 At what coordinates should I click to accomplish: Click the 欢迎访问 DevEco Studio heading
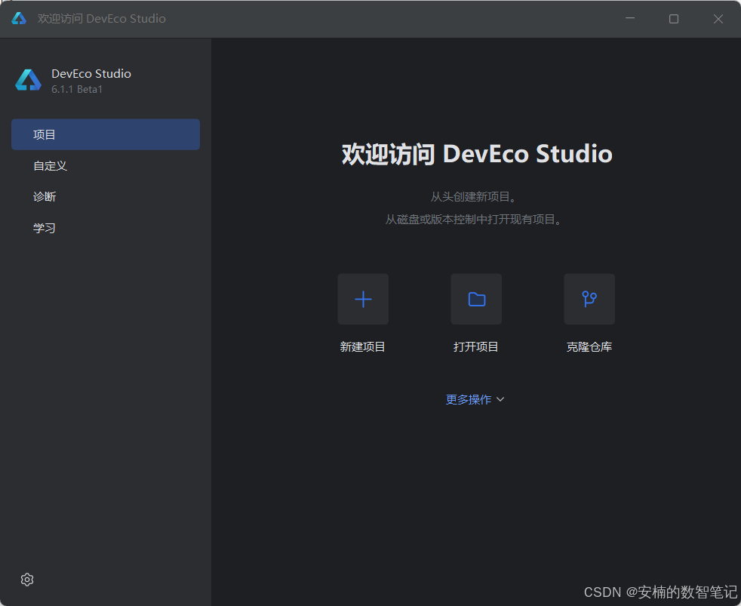[477, 154]
